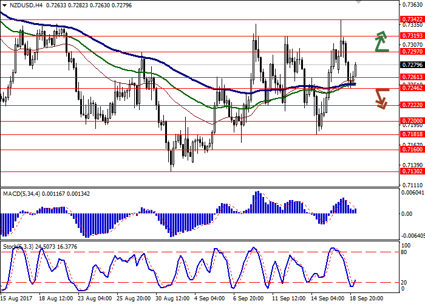The image size is (425, 304).
Task: Click the 0.71110 price axis value
Action: (412, 185)
